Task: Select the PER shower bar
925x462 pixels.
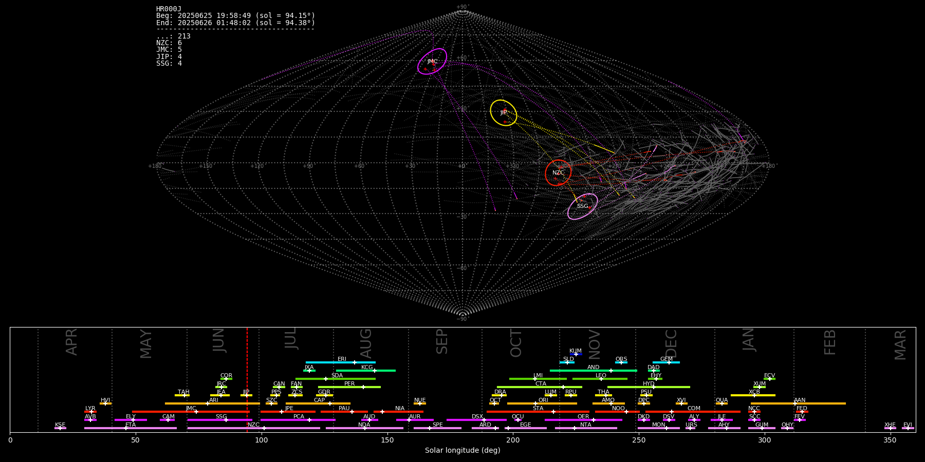Action: (349, 387)
